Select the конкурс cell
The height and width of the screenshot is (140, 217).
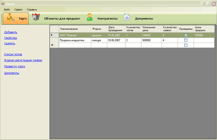pyautogui.click(x=99, y=40)
